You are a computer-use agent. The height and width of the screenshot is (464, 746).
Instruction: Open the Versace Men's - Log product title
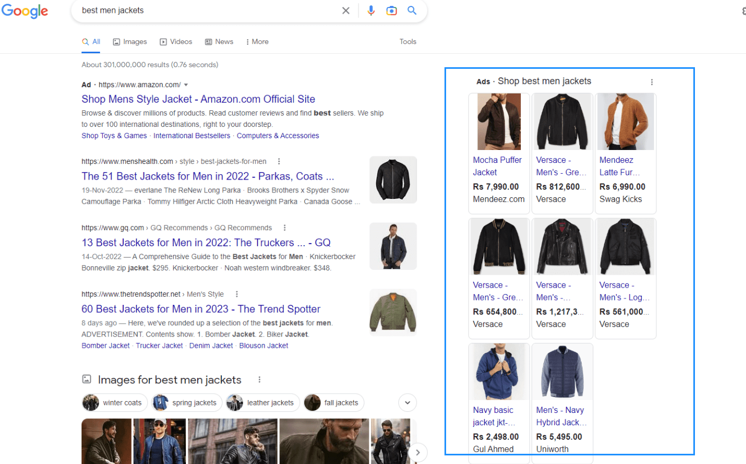pos(625,291)
